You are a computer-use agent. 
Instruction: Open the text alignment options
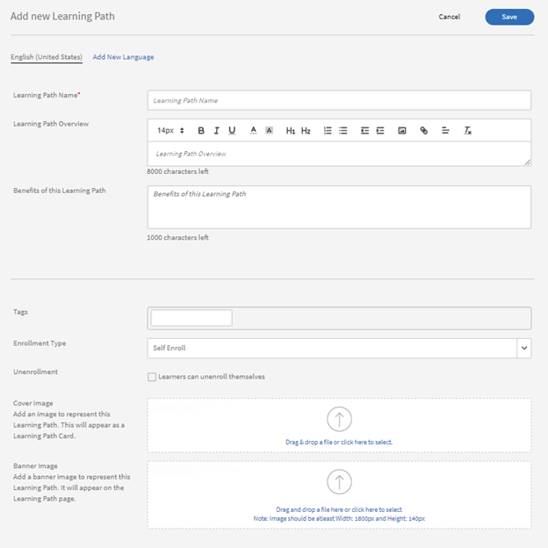445,131
